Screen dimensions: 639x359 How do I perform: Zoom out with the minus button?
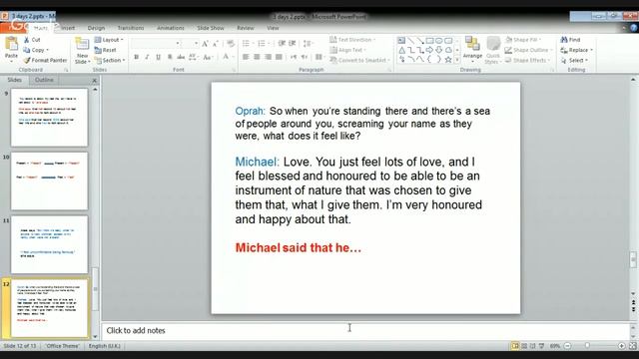click(x=567, y=346)
